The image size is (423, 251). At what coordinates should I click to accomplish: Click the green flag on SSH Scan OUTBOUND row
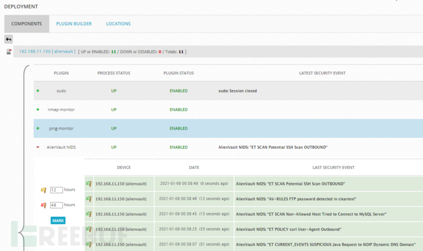click(x=89, y=184)
